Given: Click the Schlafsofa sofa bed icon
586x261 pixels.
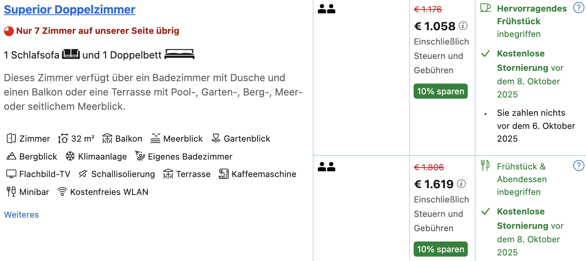Looking at the screenshot, I should pyautogui.click(x=71, y=54).
